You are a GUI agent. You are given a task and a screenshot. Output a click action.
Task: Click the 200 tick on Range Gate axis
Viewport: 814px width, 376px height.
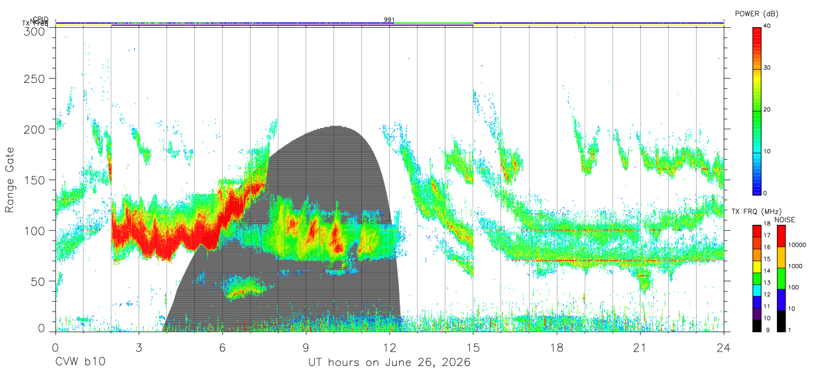(x=36, y=129)
